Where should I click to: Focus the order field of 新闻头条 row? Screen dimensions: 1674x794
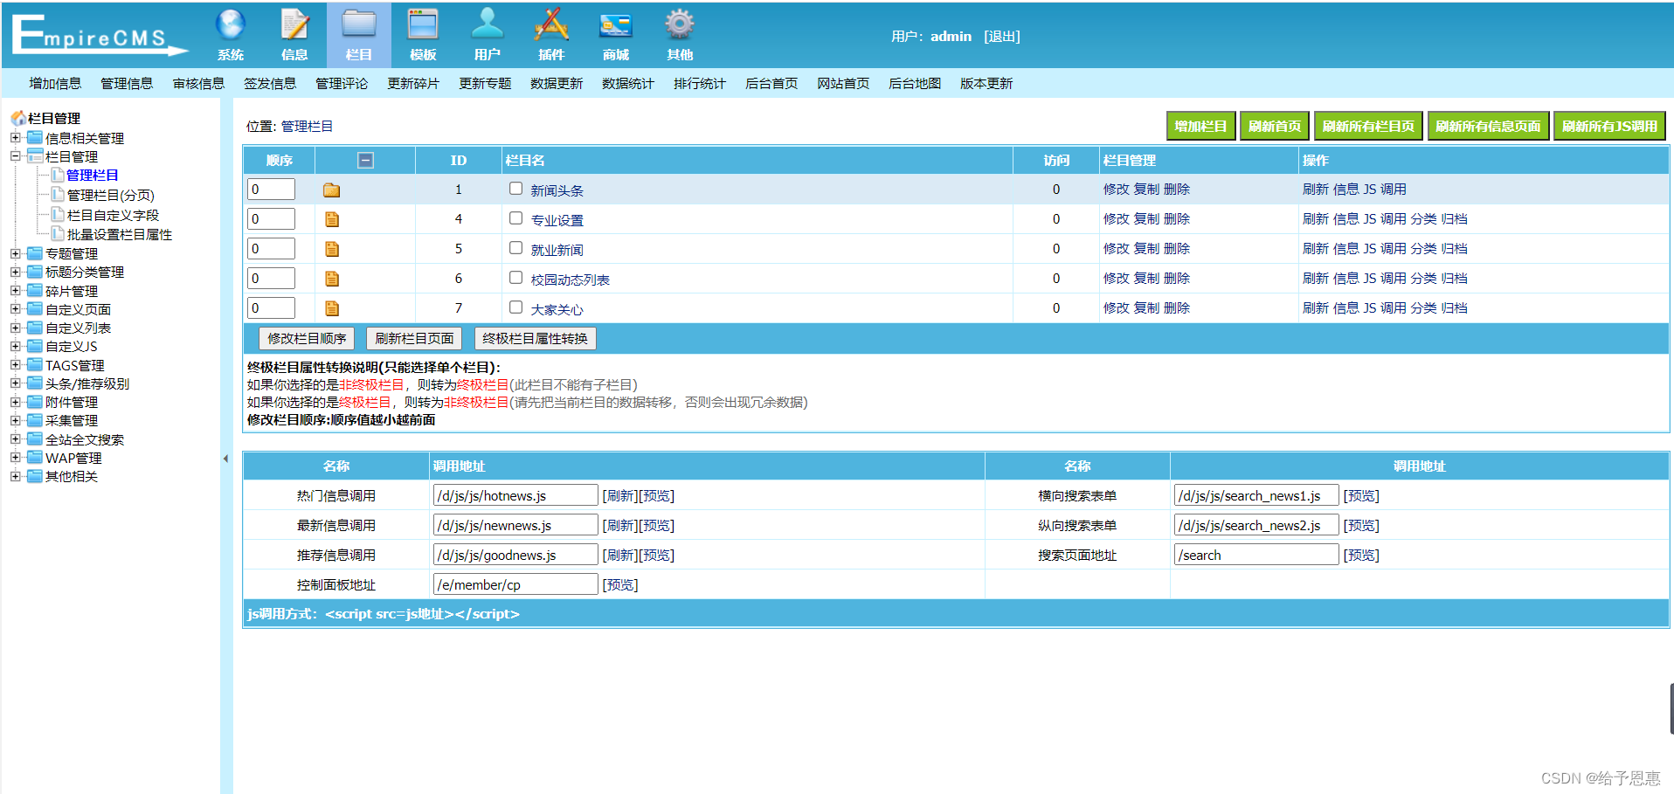pos(271,190)
